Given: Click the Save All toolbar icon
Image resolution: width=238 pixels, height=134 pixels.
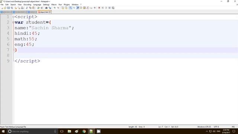Looking at the screenshot, I should 12,8.
